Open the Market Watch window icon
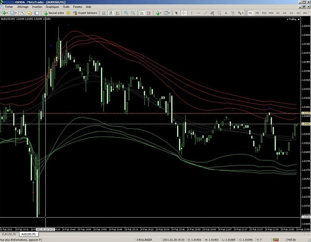 (x=23, y=13)
